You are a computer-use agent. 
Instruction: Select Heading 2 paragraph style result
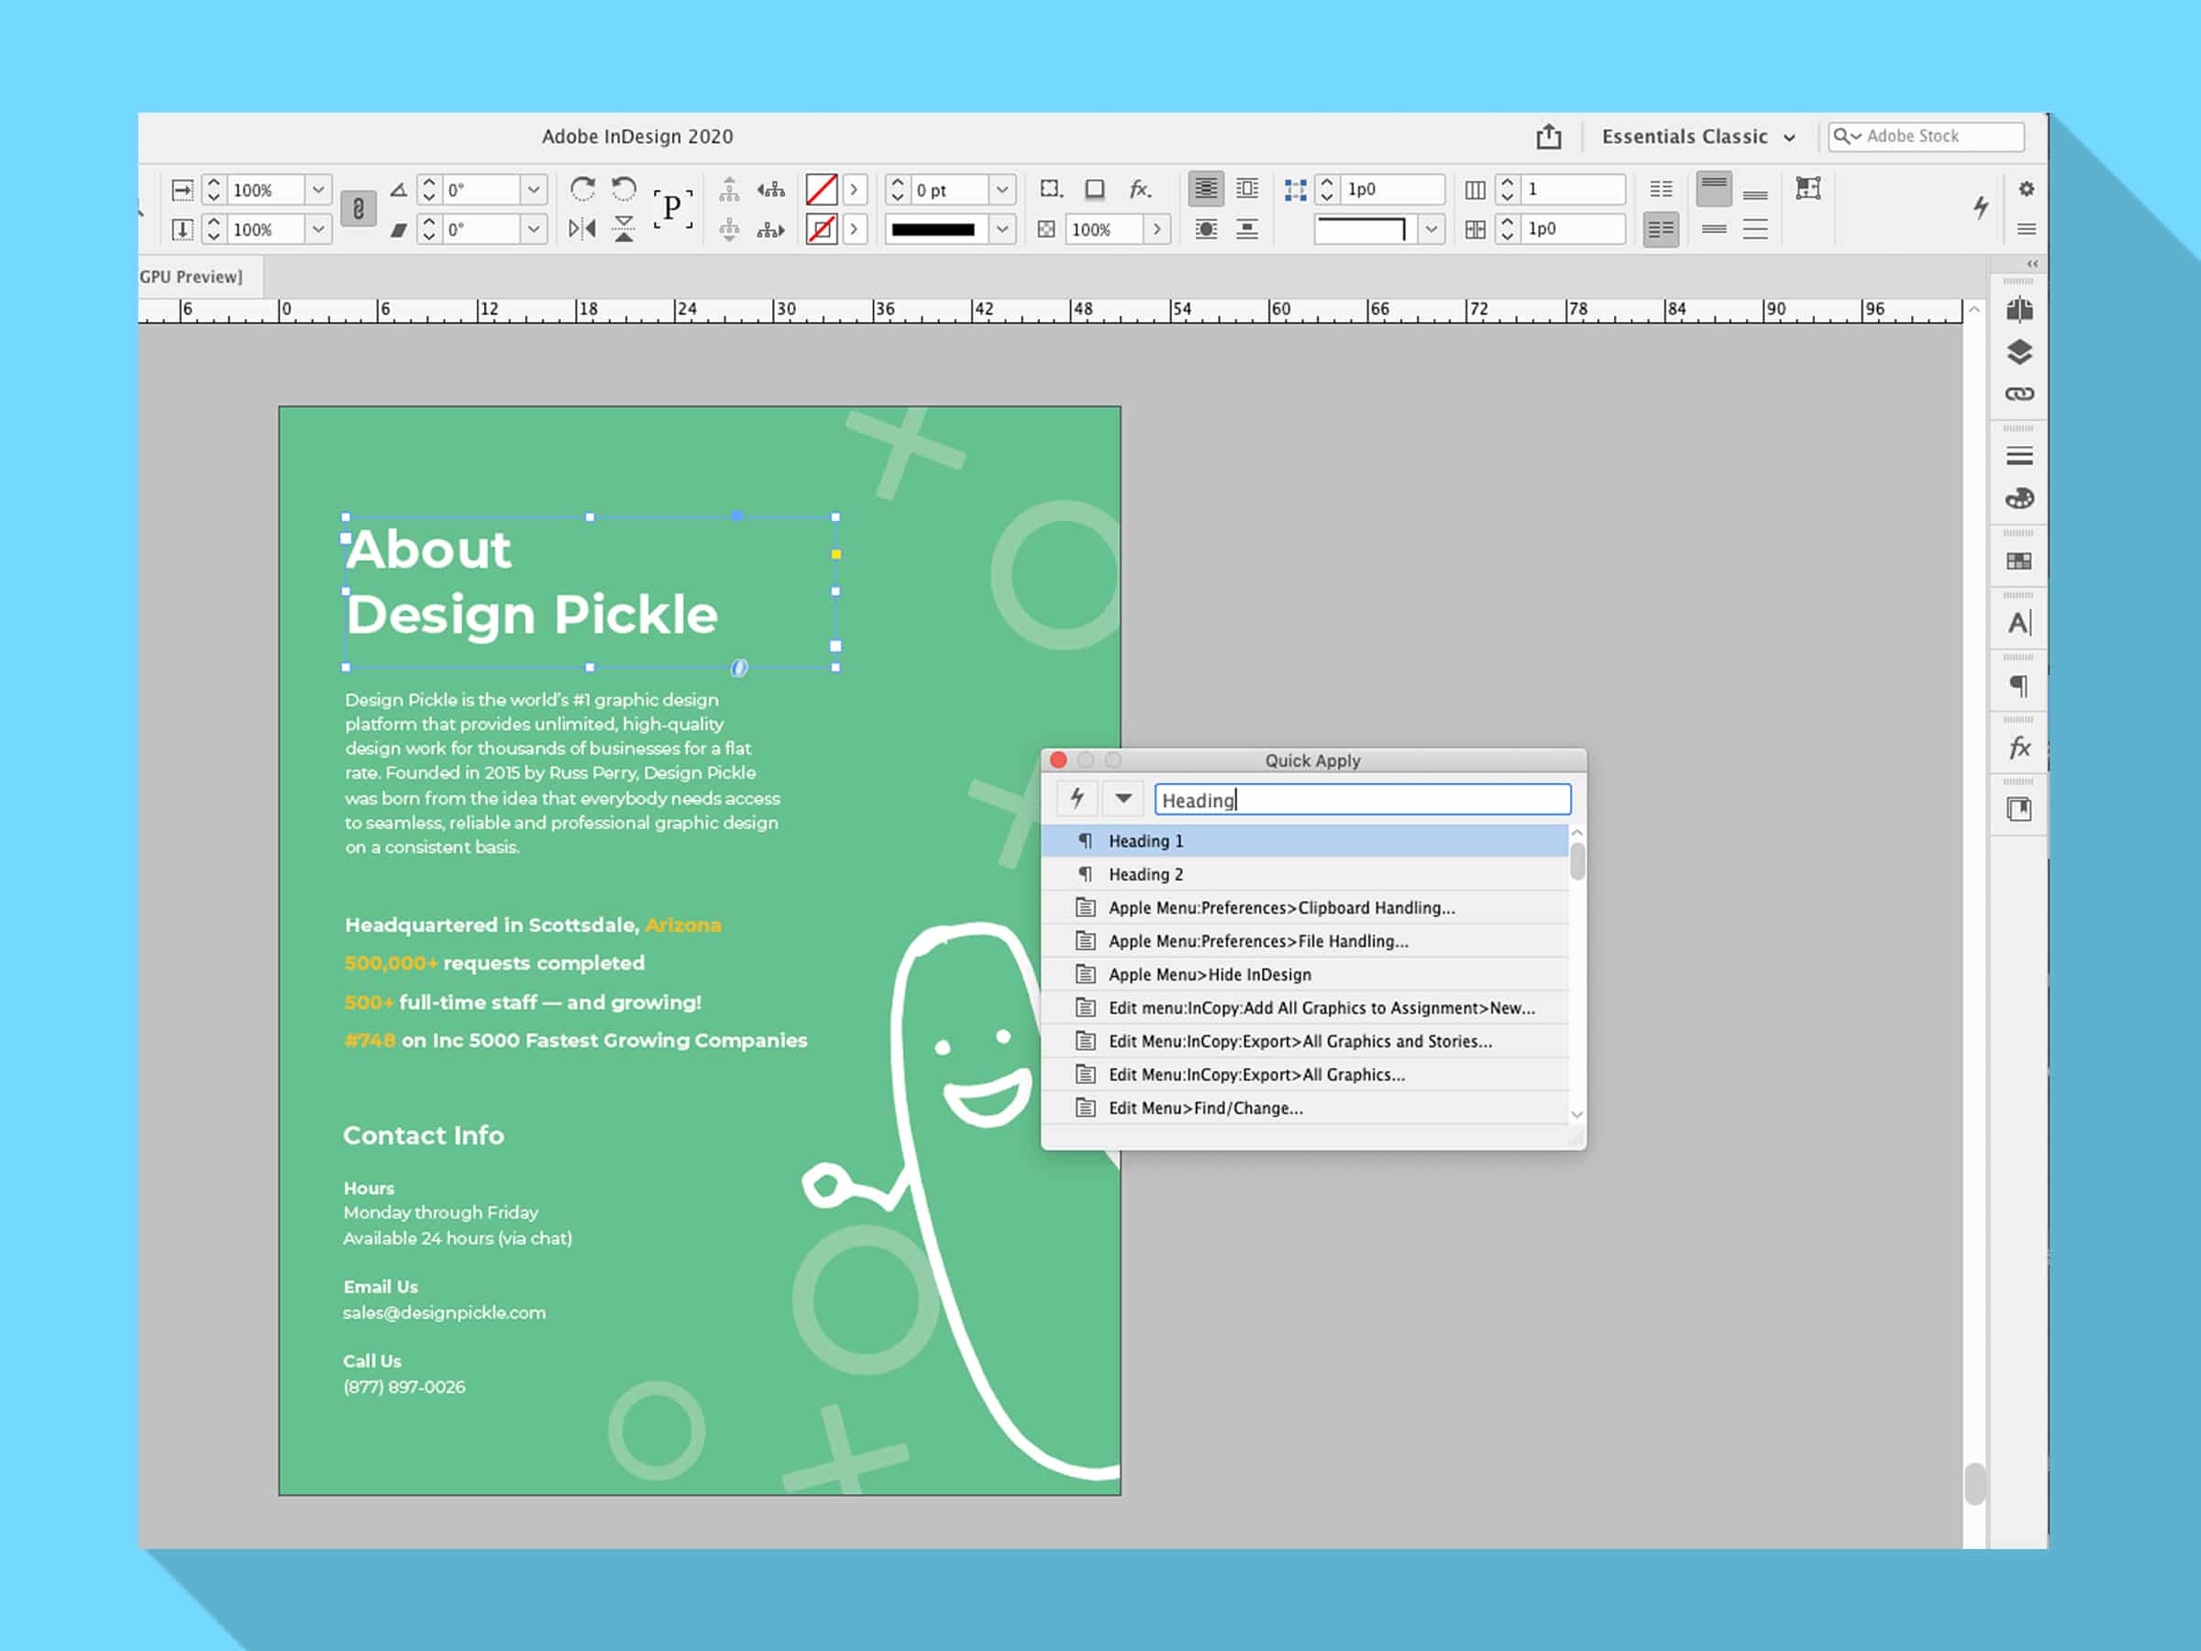[1145, 875]
